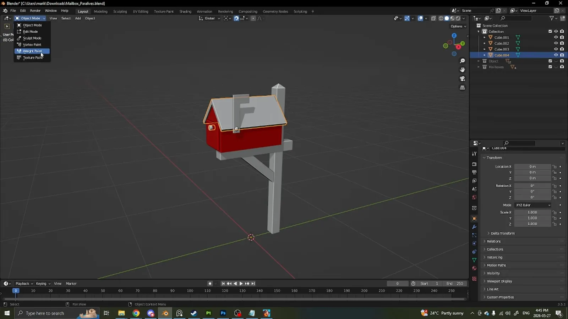Image resolution: width=568 pixels, height=319 pixels.
Task: Open the Texture properties tab
Action: tap(474, 279)
